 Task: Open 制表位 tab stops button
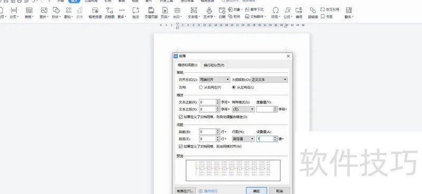(185, 191)
